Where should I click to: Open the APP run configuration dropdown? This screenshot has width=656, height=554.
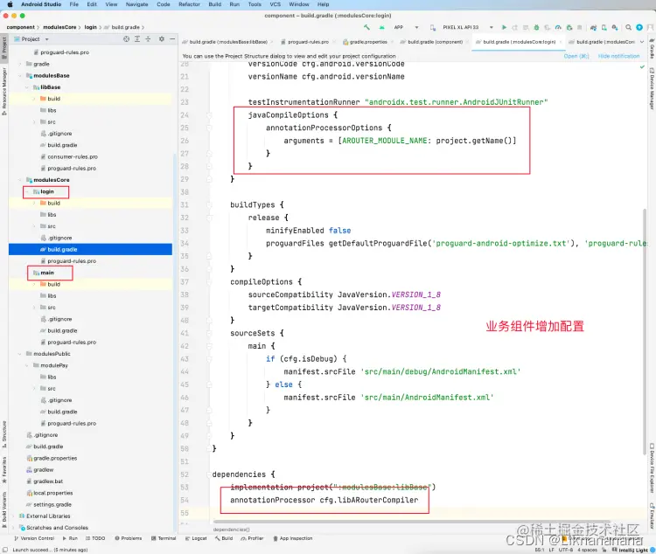[404, 27]
